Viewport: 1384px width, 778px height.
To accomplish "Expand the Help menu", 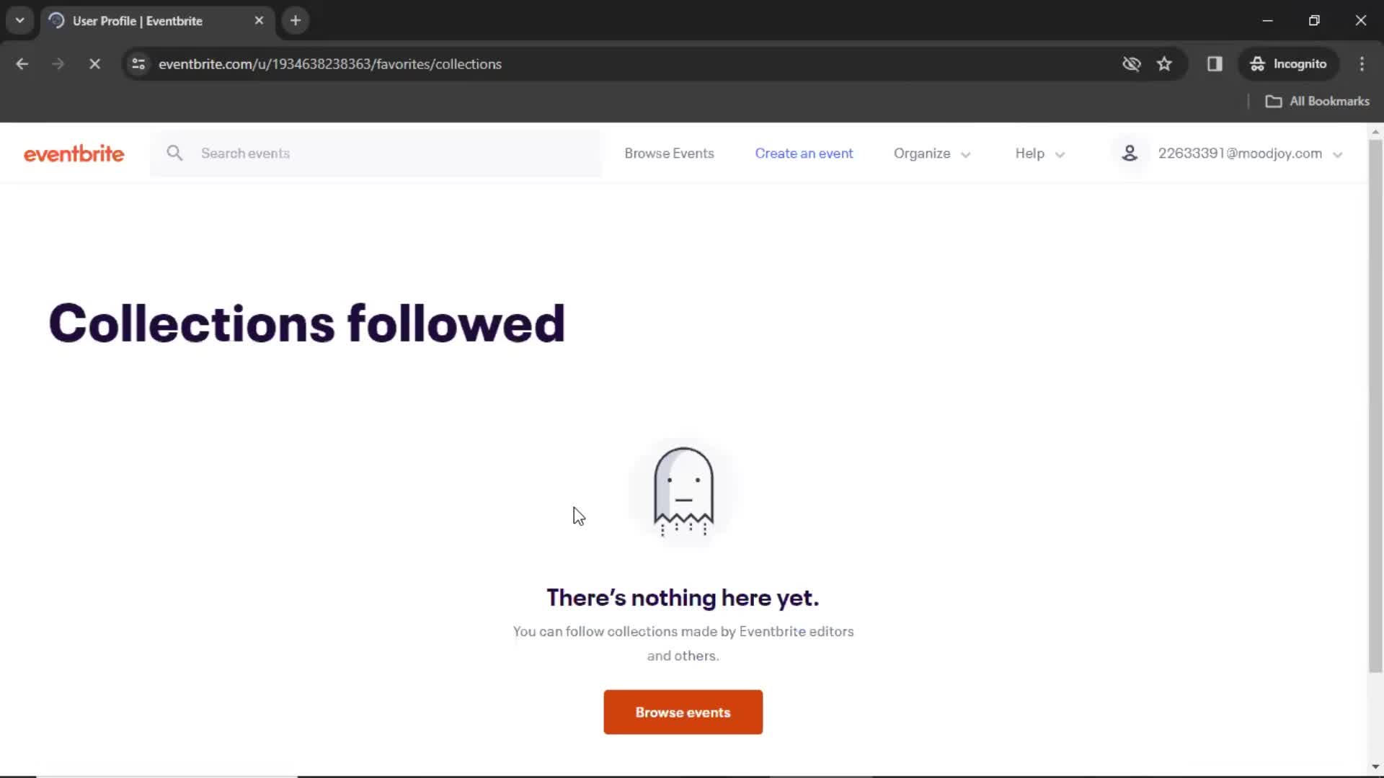I will (x=1039, y=153).
